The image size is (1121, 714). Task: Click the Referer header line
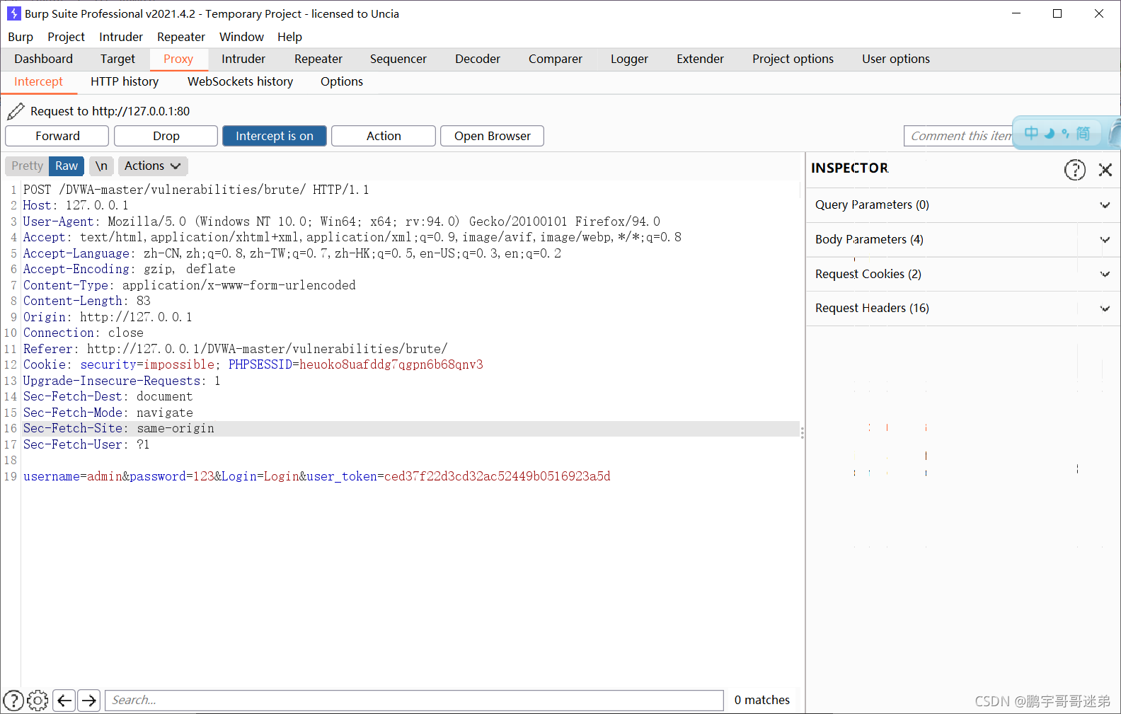click(x=235, y=349)
